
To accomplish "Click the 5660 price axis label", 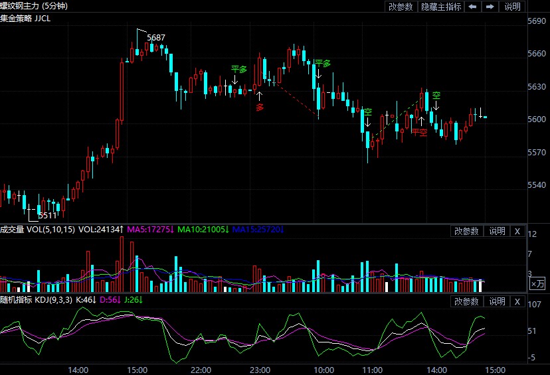I will [537, 54].
